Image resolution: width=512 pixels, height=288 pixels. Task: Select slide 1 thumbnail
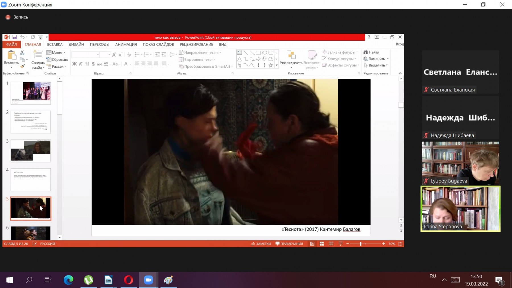coord(31,93)
